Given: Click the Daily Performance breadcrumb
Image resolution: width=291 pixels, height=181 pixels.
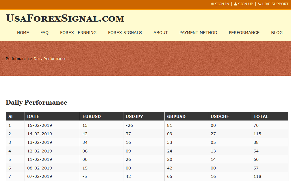Looking at the screenshot, I should pyautogui.click(x=50, y=59).
